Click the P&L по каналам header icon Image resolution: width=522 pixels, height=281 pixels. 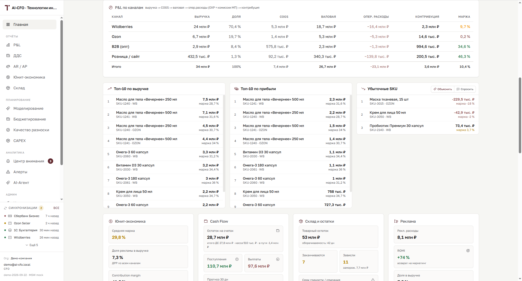pos(111,8)
